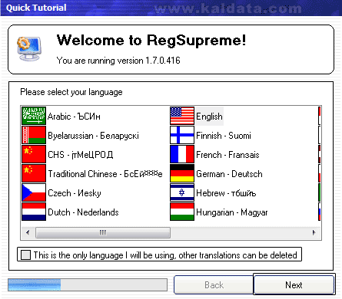This screenshot has height=299, width=342.
Task: Click the Next button
Action: point(294,284)
